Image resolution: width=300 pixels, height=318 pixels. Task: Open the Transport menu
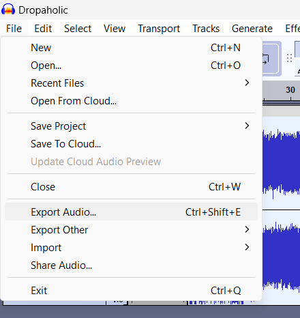159,29
